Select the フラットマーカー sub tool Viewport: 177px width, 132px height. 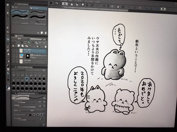38,23
